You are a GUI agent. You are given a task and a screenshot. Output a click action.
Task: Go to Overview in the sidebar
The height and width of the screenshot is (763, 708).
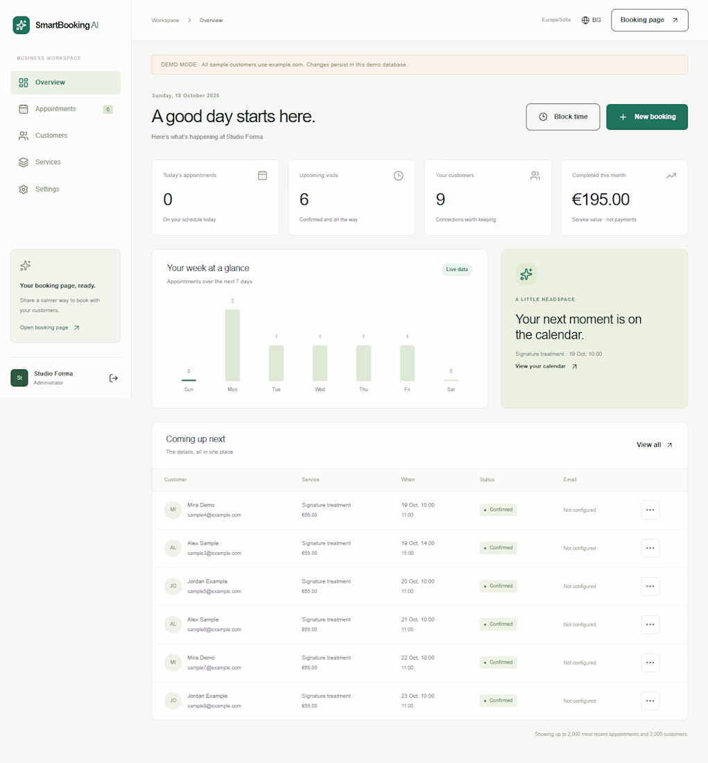[65, 83]
